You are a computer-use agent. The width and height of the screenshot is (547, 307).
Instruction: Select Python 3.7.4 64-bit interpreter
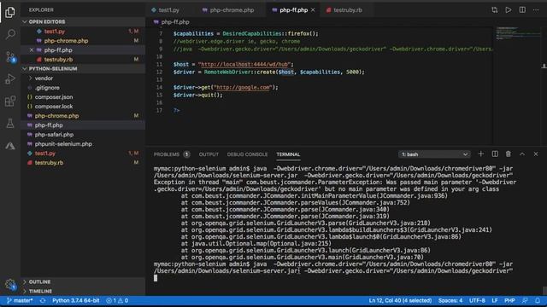(76, 300)
